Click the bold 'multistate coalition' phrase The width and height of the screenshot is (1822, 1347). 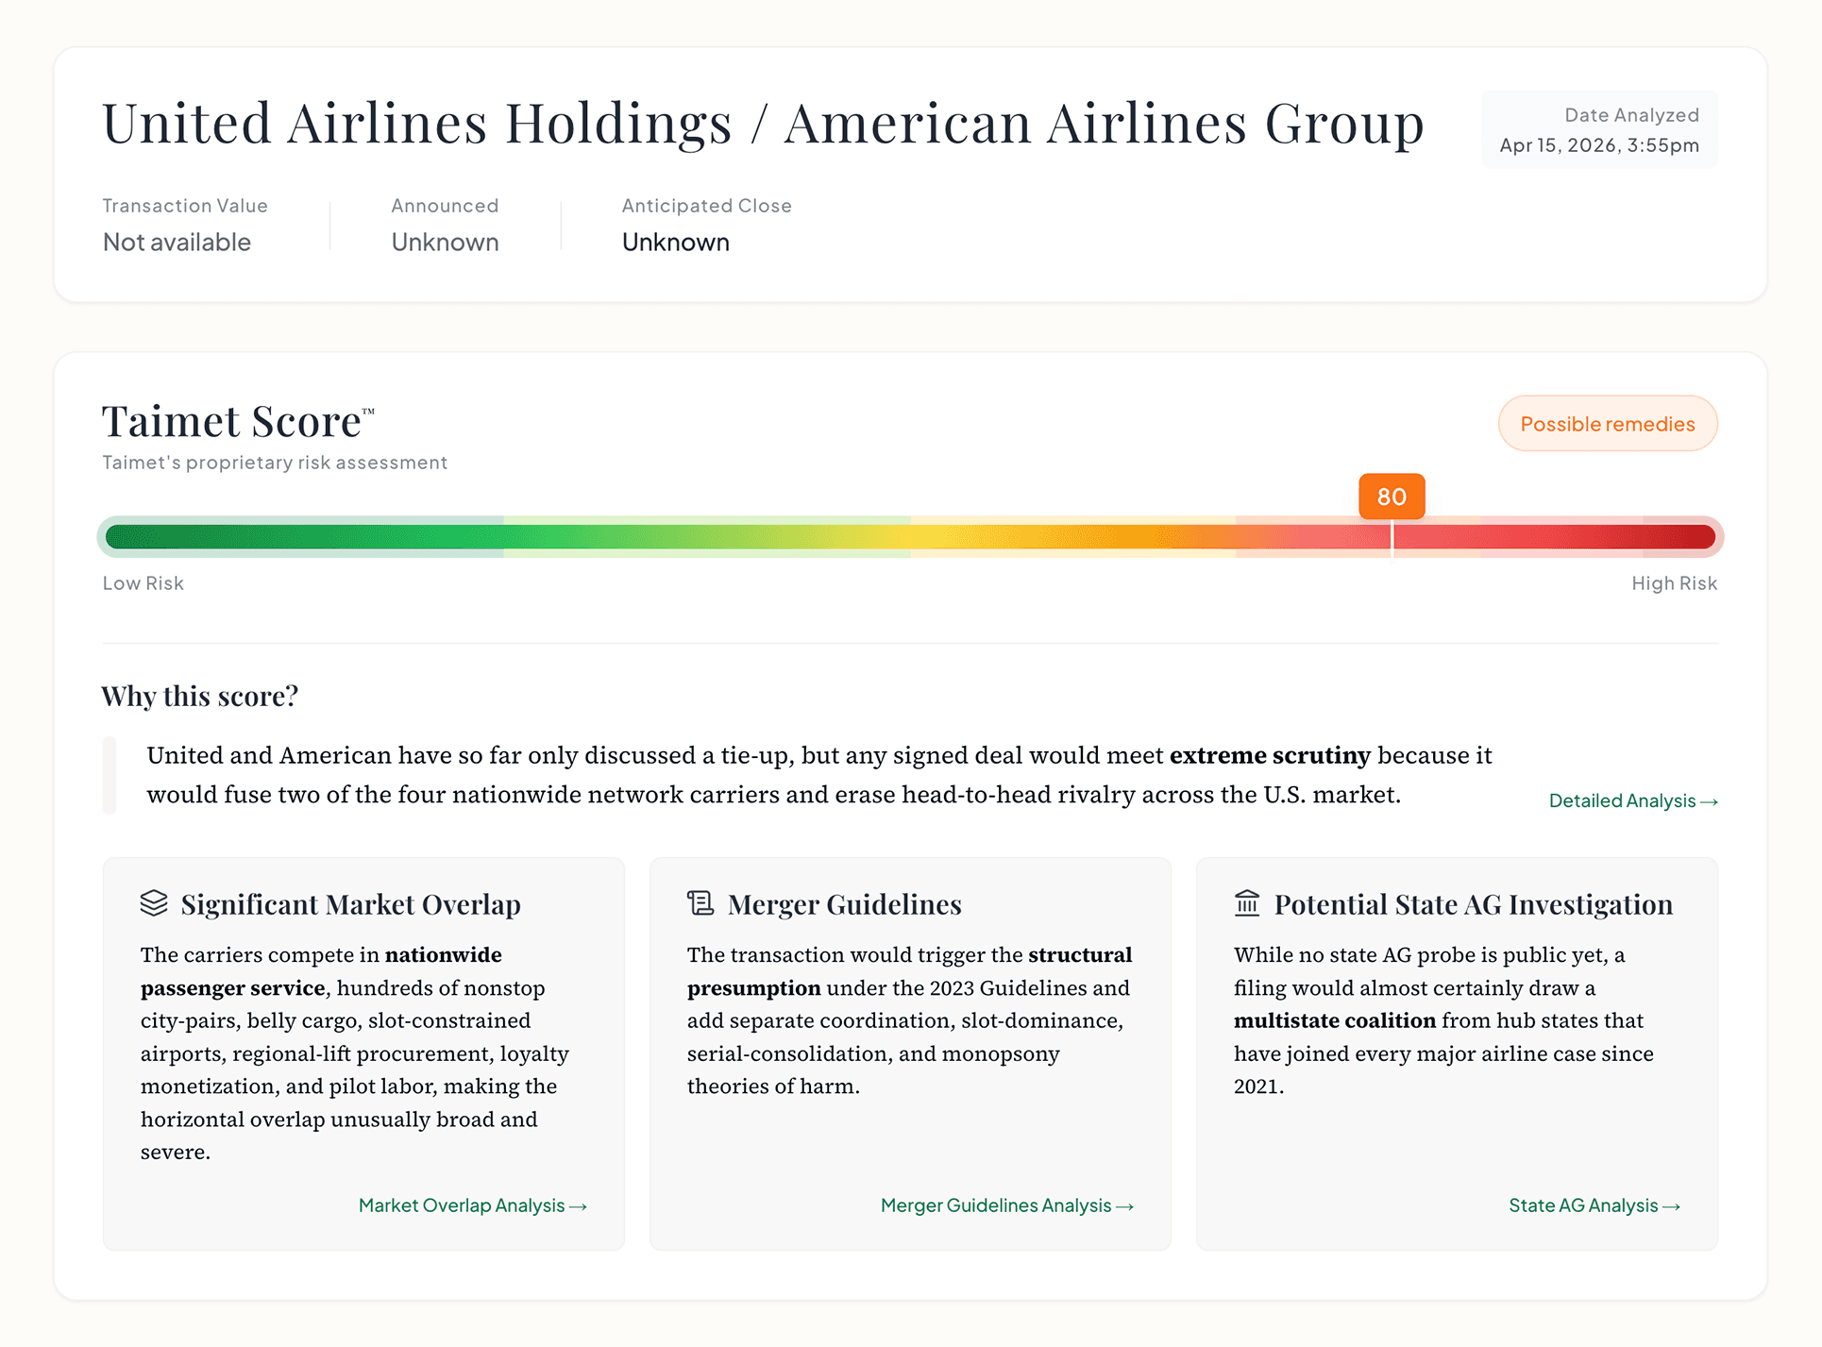point(1335,1020)
